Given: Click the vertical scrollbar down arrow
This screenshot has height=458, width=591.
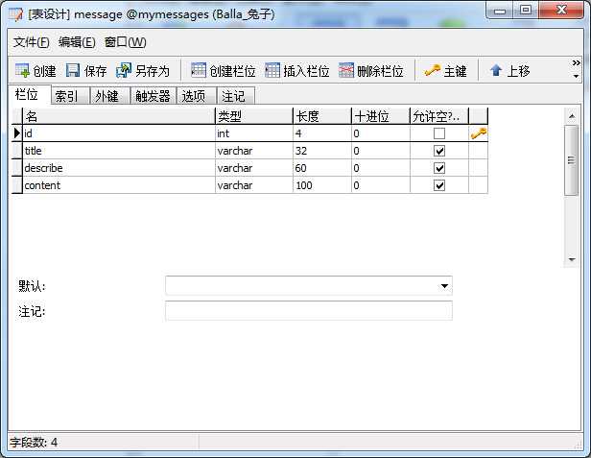Looking at the screenshot, I should tap(572, 259).
